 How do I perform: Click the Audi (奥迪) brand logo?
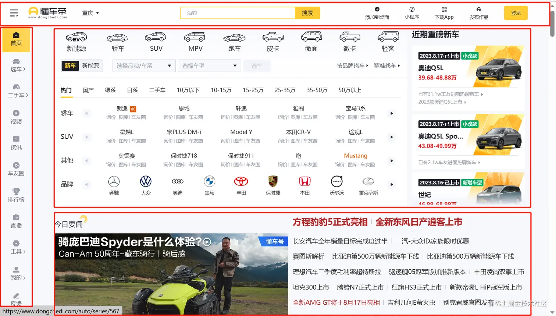click(x=178, y=181)
